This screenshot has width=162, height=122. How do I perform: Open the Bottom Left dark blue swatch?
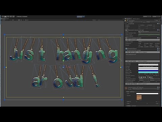(x=148, y=71)
